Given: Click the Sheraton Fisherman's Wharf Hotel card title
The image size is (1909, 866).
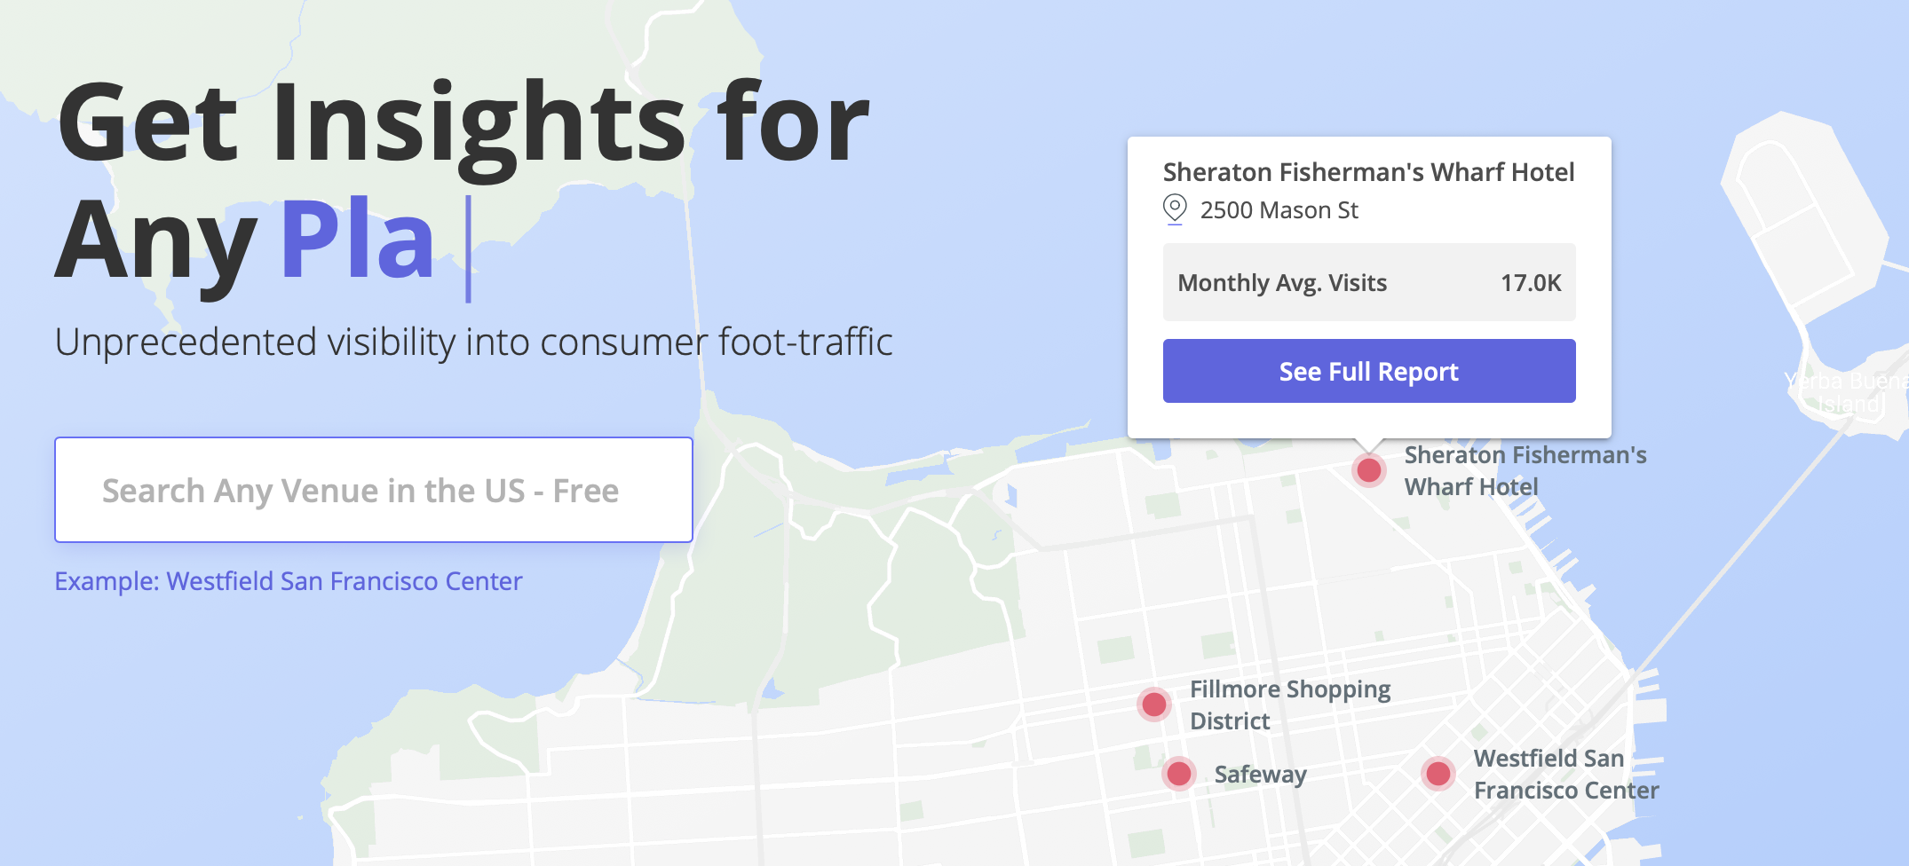Looking at the screenshot, I should tap(1368, 171).
